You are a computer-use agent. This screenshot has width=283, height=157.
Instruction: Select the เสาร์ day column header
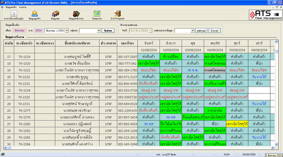[x=259, y=43]
